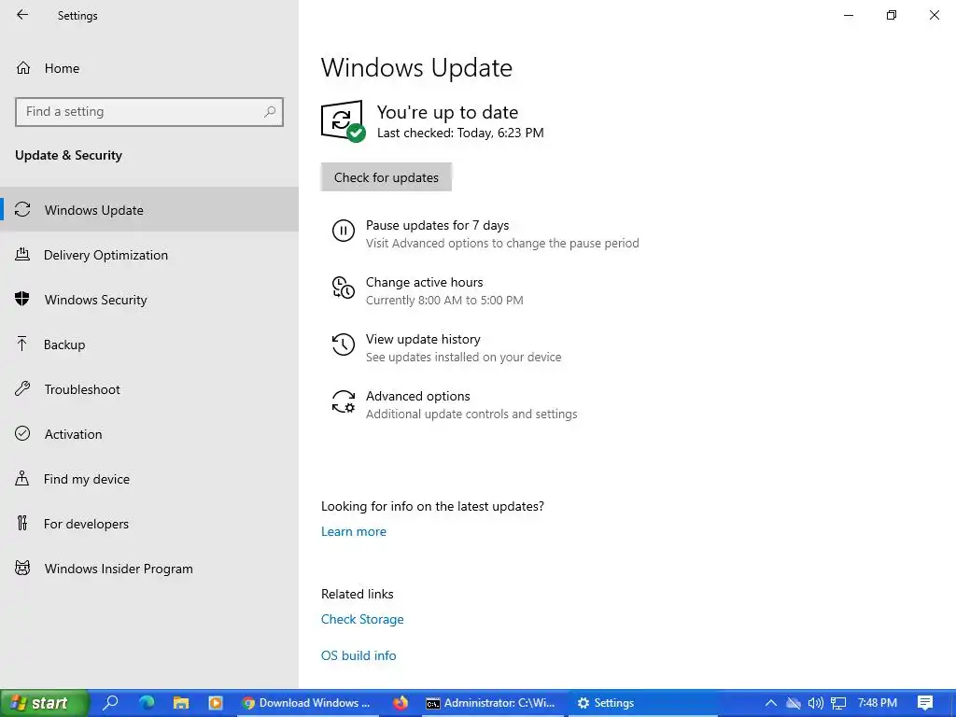956x717 pixels.
Task: Open Windows Security section
Action: (x=149, y=300)
